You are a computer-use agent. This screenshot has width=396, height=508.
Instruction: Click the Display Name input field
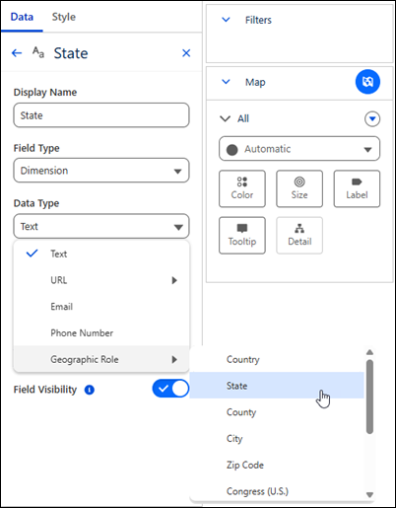101,115
